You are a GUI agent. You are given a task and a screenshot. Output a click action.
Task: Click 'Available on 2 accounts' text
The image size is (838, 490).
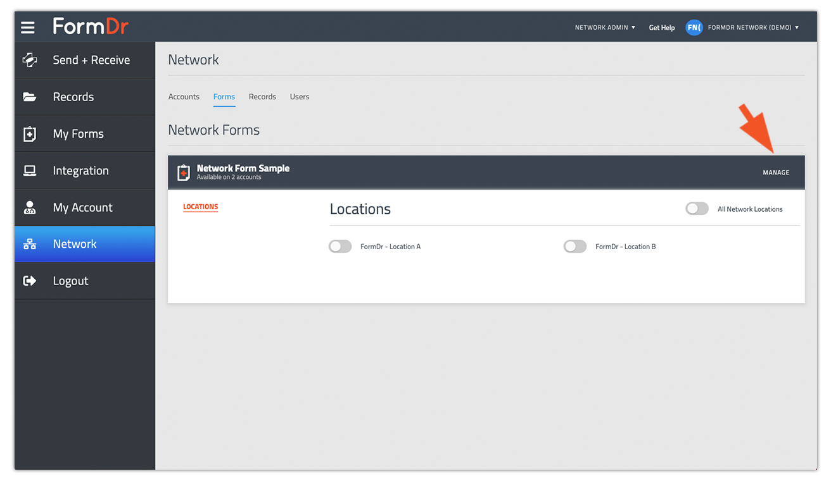(x=229, y=178)
